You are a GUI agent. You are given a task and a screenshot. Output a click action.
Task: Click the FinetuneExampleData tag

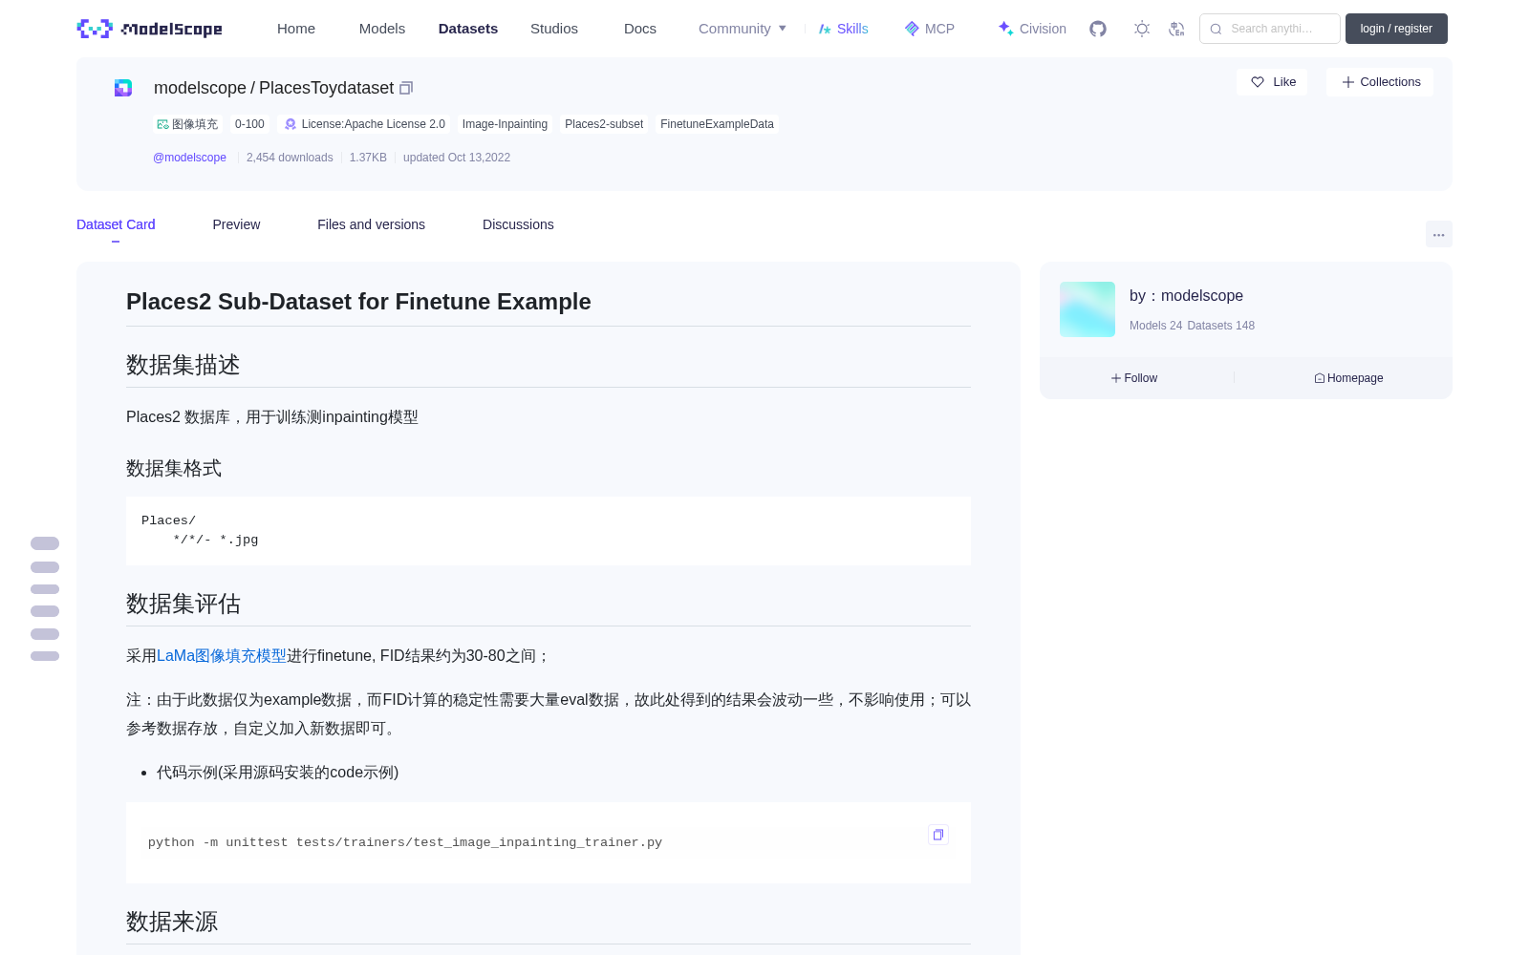[x=717, y=124]
